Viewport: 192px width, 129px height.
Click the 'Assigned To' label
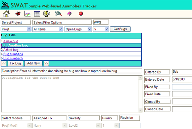(49, 118)
